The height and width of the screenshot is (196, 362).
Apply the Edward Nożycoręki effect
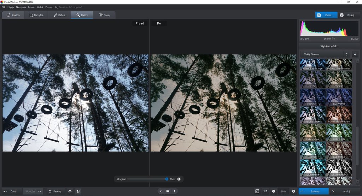point(313,64)
